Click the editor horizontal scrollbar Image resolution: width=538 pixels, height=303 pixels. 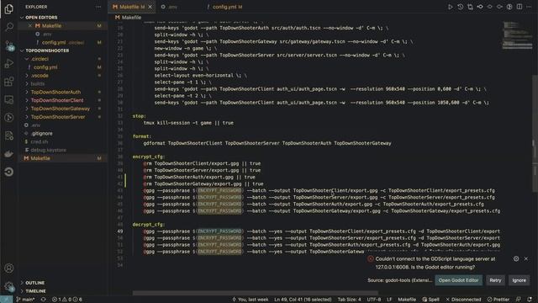tap(256, 293)
